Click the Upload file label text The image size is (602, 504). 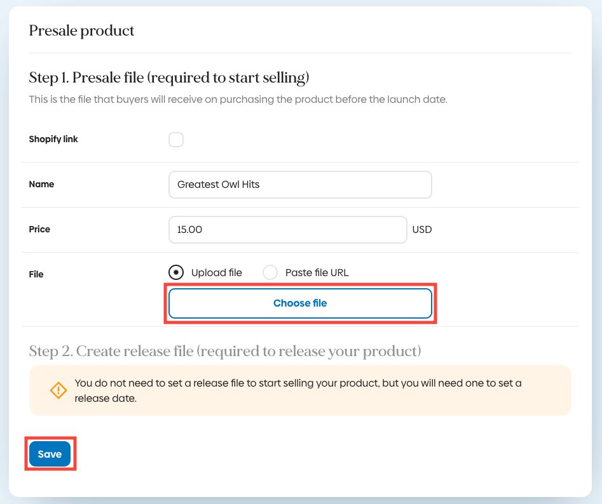(216, 272)
